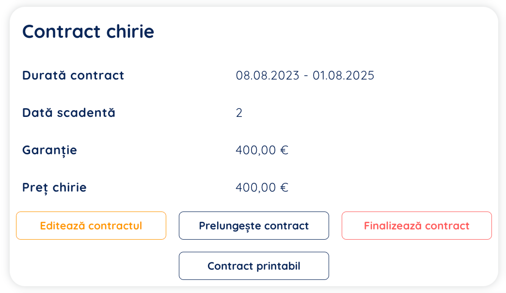Click the red Finalizează contract button
Screen dimensions: 506x293
pyautogui.click(x=416, y=226)
